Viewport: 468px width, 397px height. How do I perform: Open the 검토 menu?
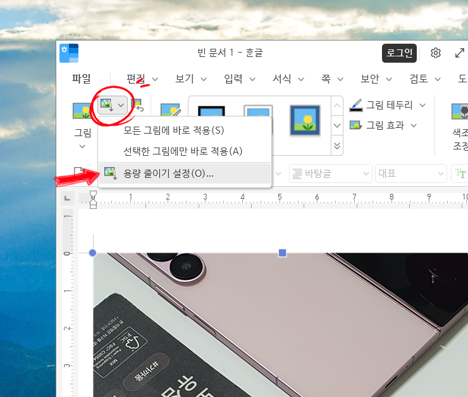(x=419, y=79)
